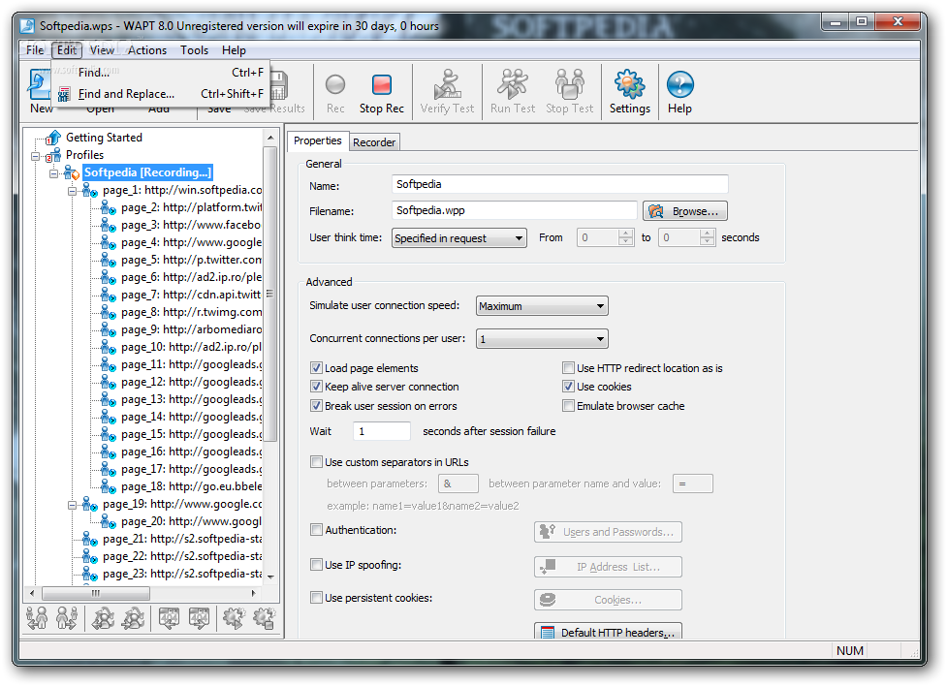
Task: Click the page_19 request icon
Action: (90, 504)
